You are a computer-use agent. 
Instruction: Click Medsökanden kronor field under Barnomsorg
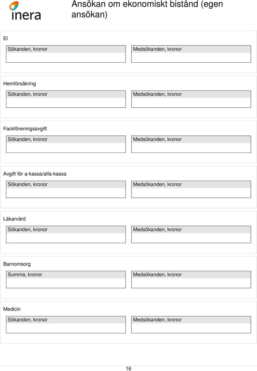(191, 279)
